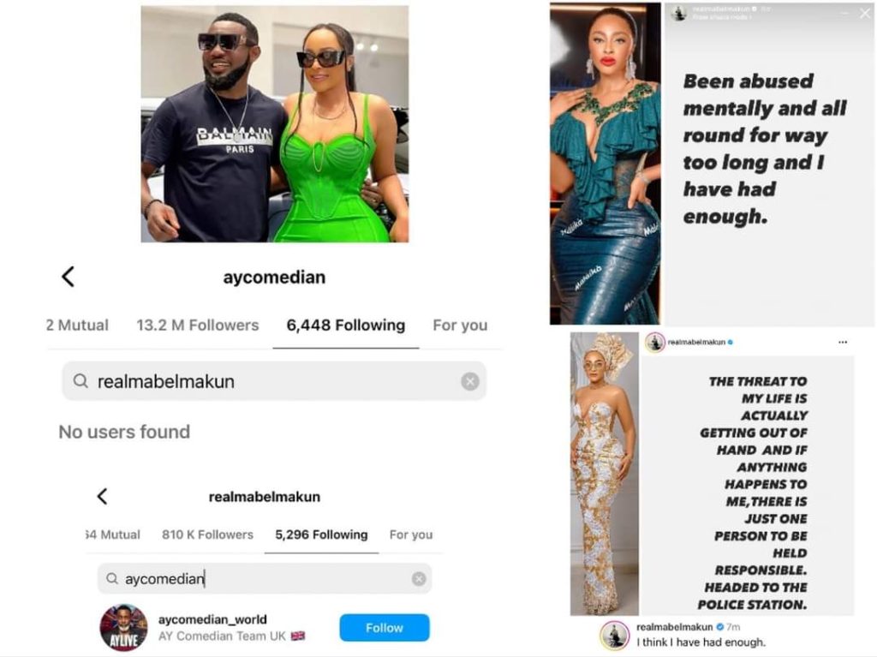The height and width of the screenshot is (657, 877).
Task: Follow the aycomedian_world account
Action: coord(385,628)
